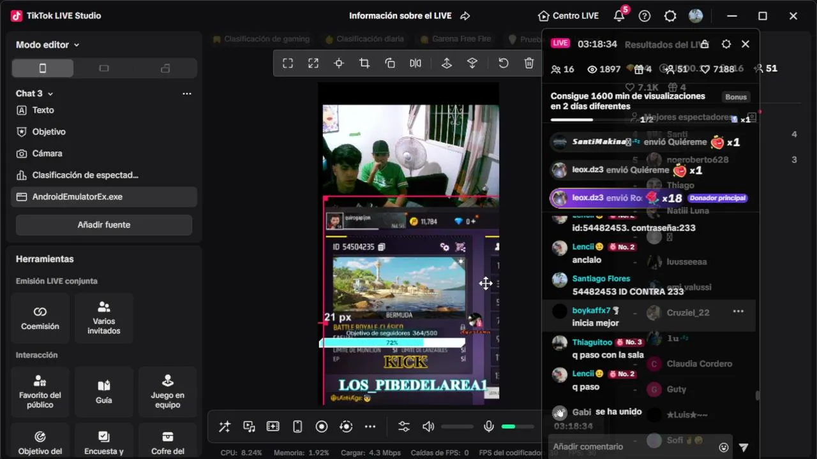Open the Clasificación diaria tab

[364, 39]
